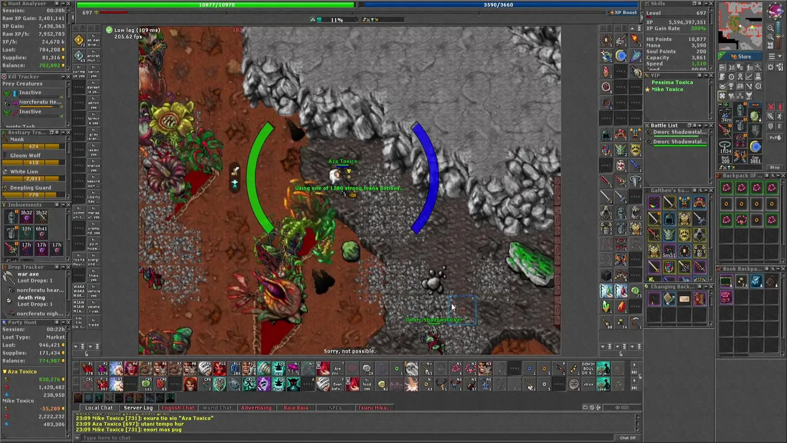Click the PvP mode button
The image size is (787, 443).
pyautogui.click(x=775, y=137)
